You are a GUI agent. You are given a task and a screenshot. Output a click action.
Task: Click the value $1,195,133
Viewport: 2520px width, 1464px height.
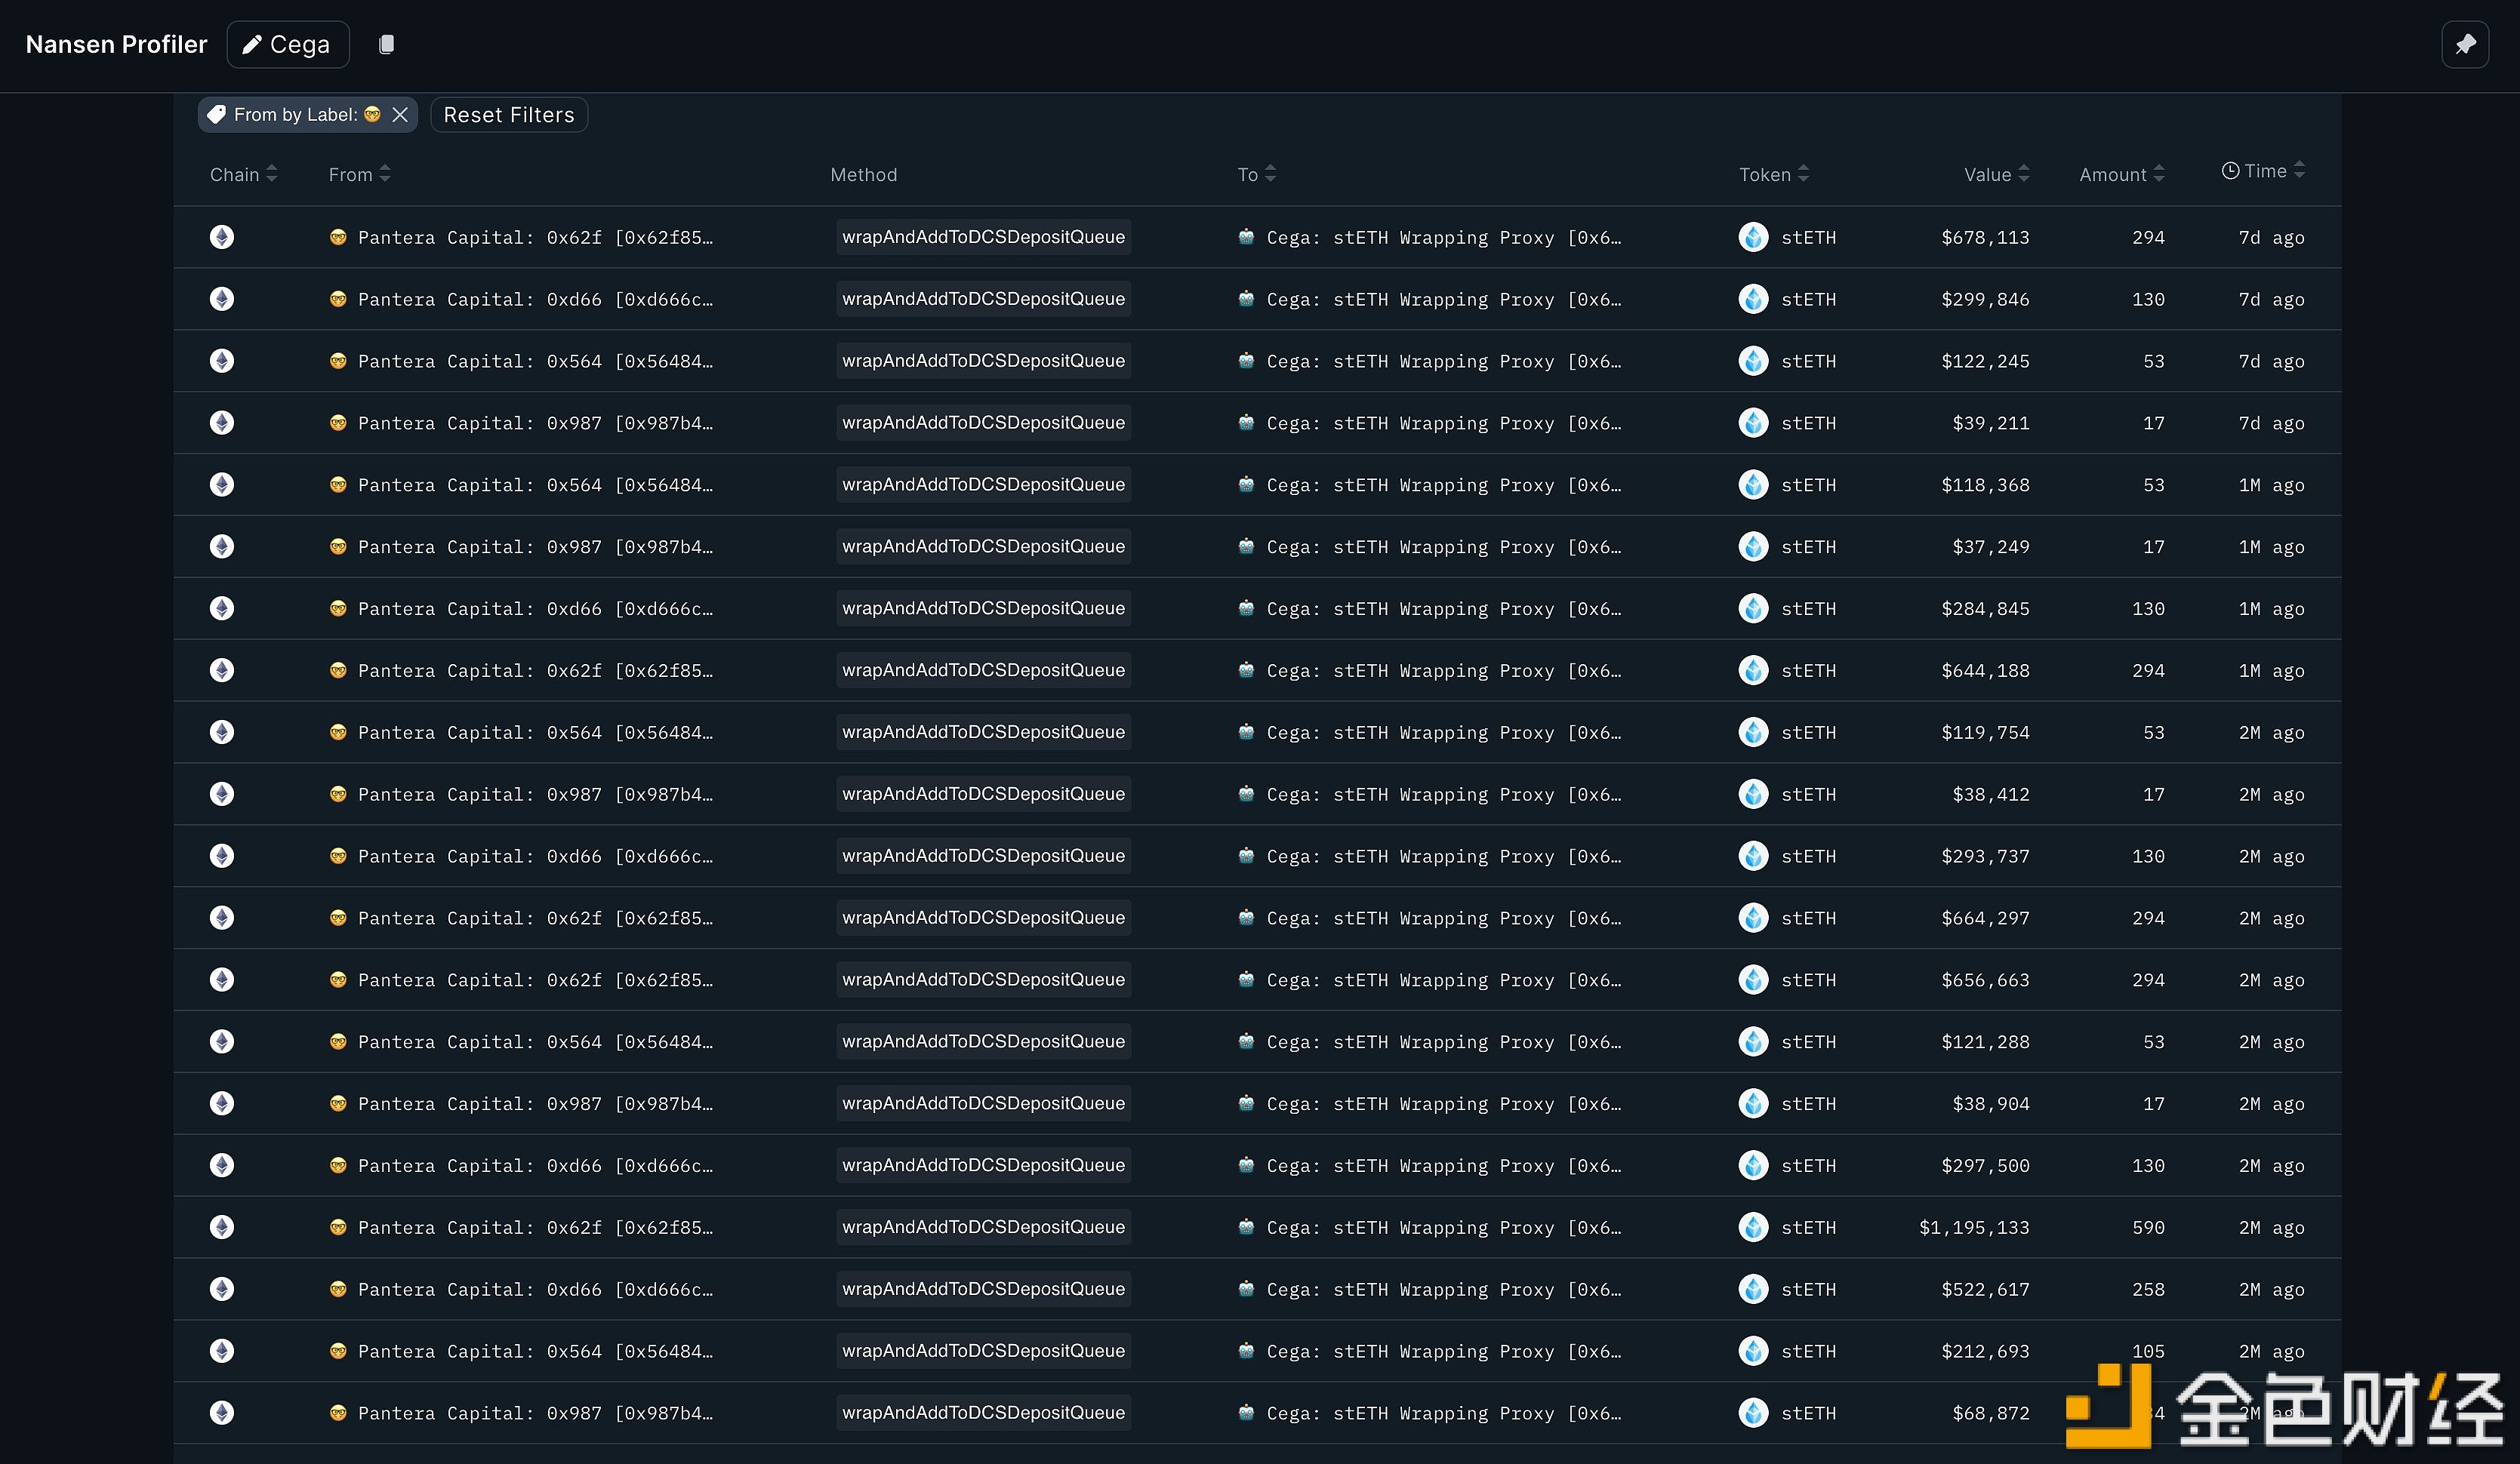(x=1974, y=1228)
